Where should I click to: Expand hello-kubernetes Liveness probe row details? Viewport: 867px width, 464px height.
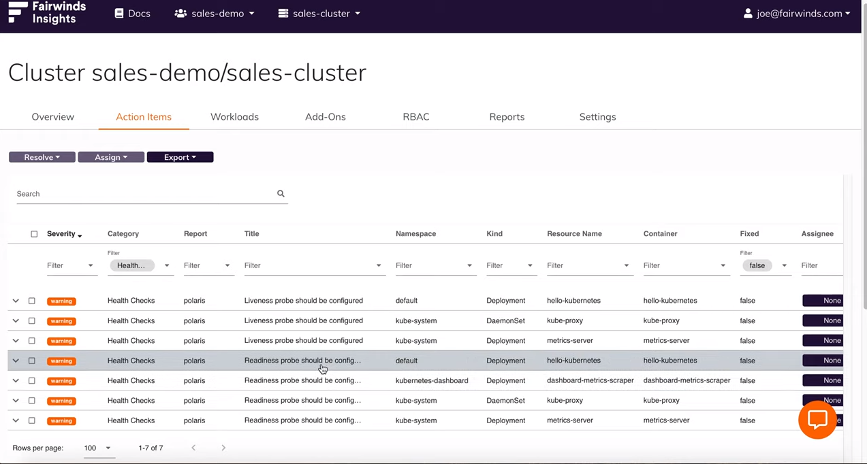(x=16, y=301)
